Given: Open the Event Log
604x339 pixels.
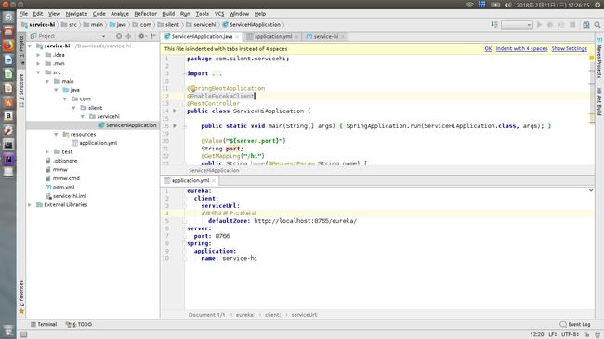Looking at the screenshot, I should coord(575,325).
